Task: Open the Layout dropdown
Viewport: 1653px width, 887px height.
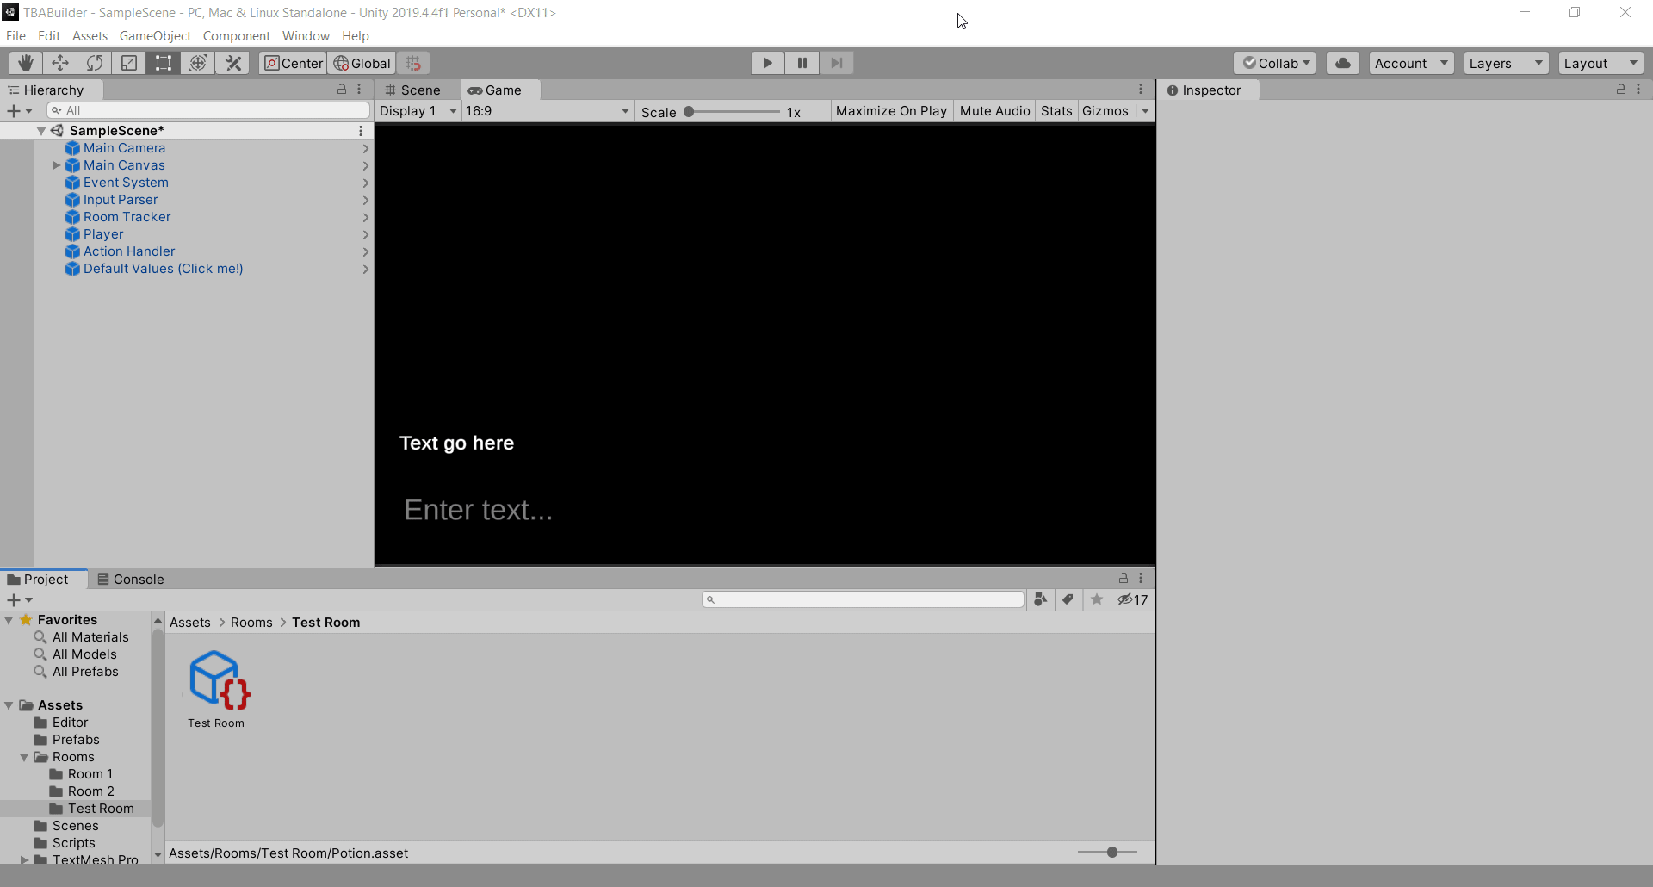Action: click(1601, 63)
